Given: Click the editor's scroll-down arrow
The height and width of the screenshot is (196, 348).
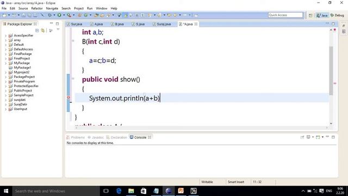Looking at the screenshot, I should coord(331,124).
